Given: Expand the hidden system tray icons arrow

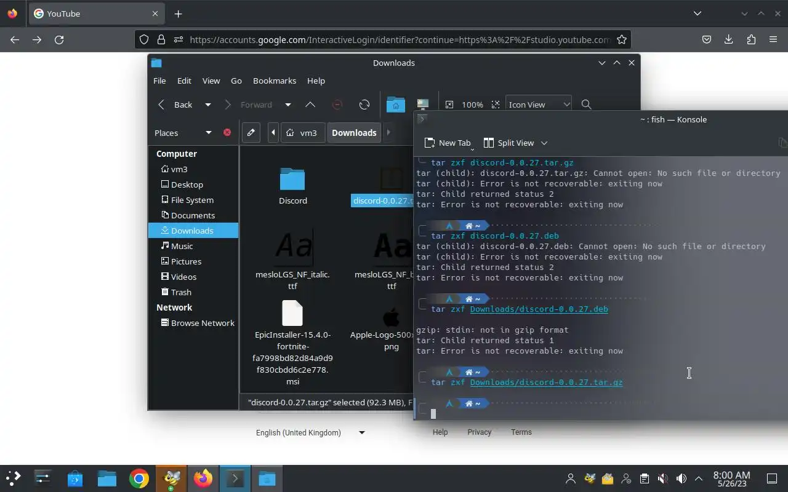Looking at the screenshot, I should [x=699, y=478].
